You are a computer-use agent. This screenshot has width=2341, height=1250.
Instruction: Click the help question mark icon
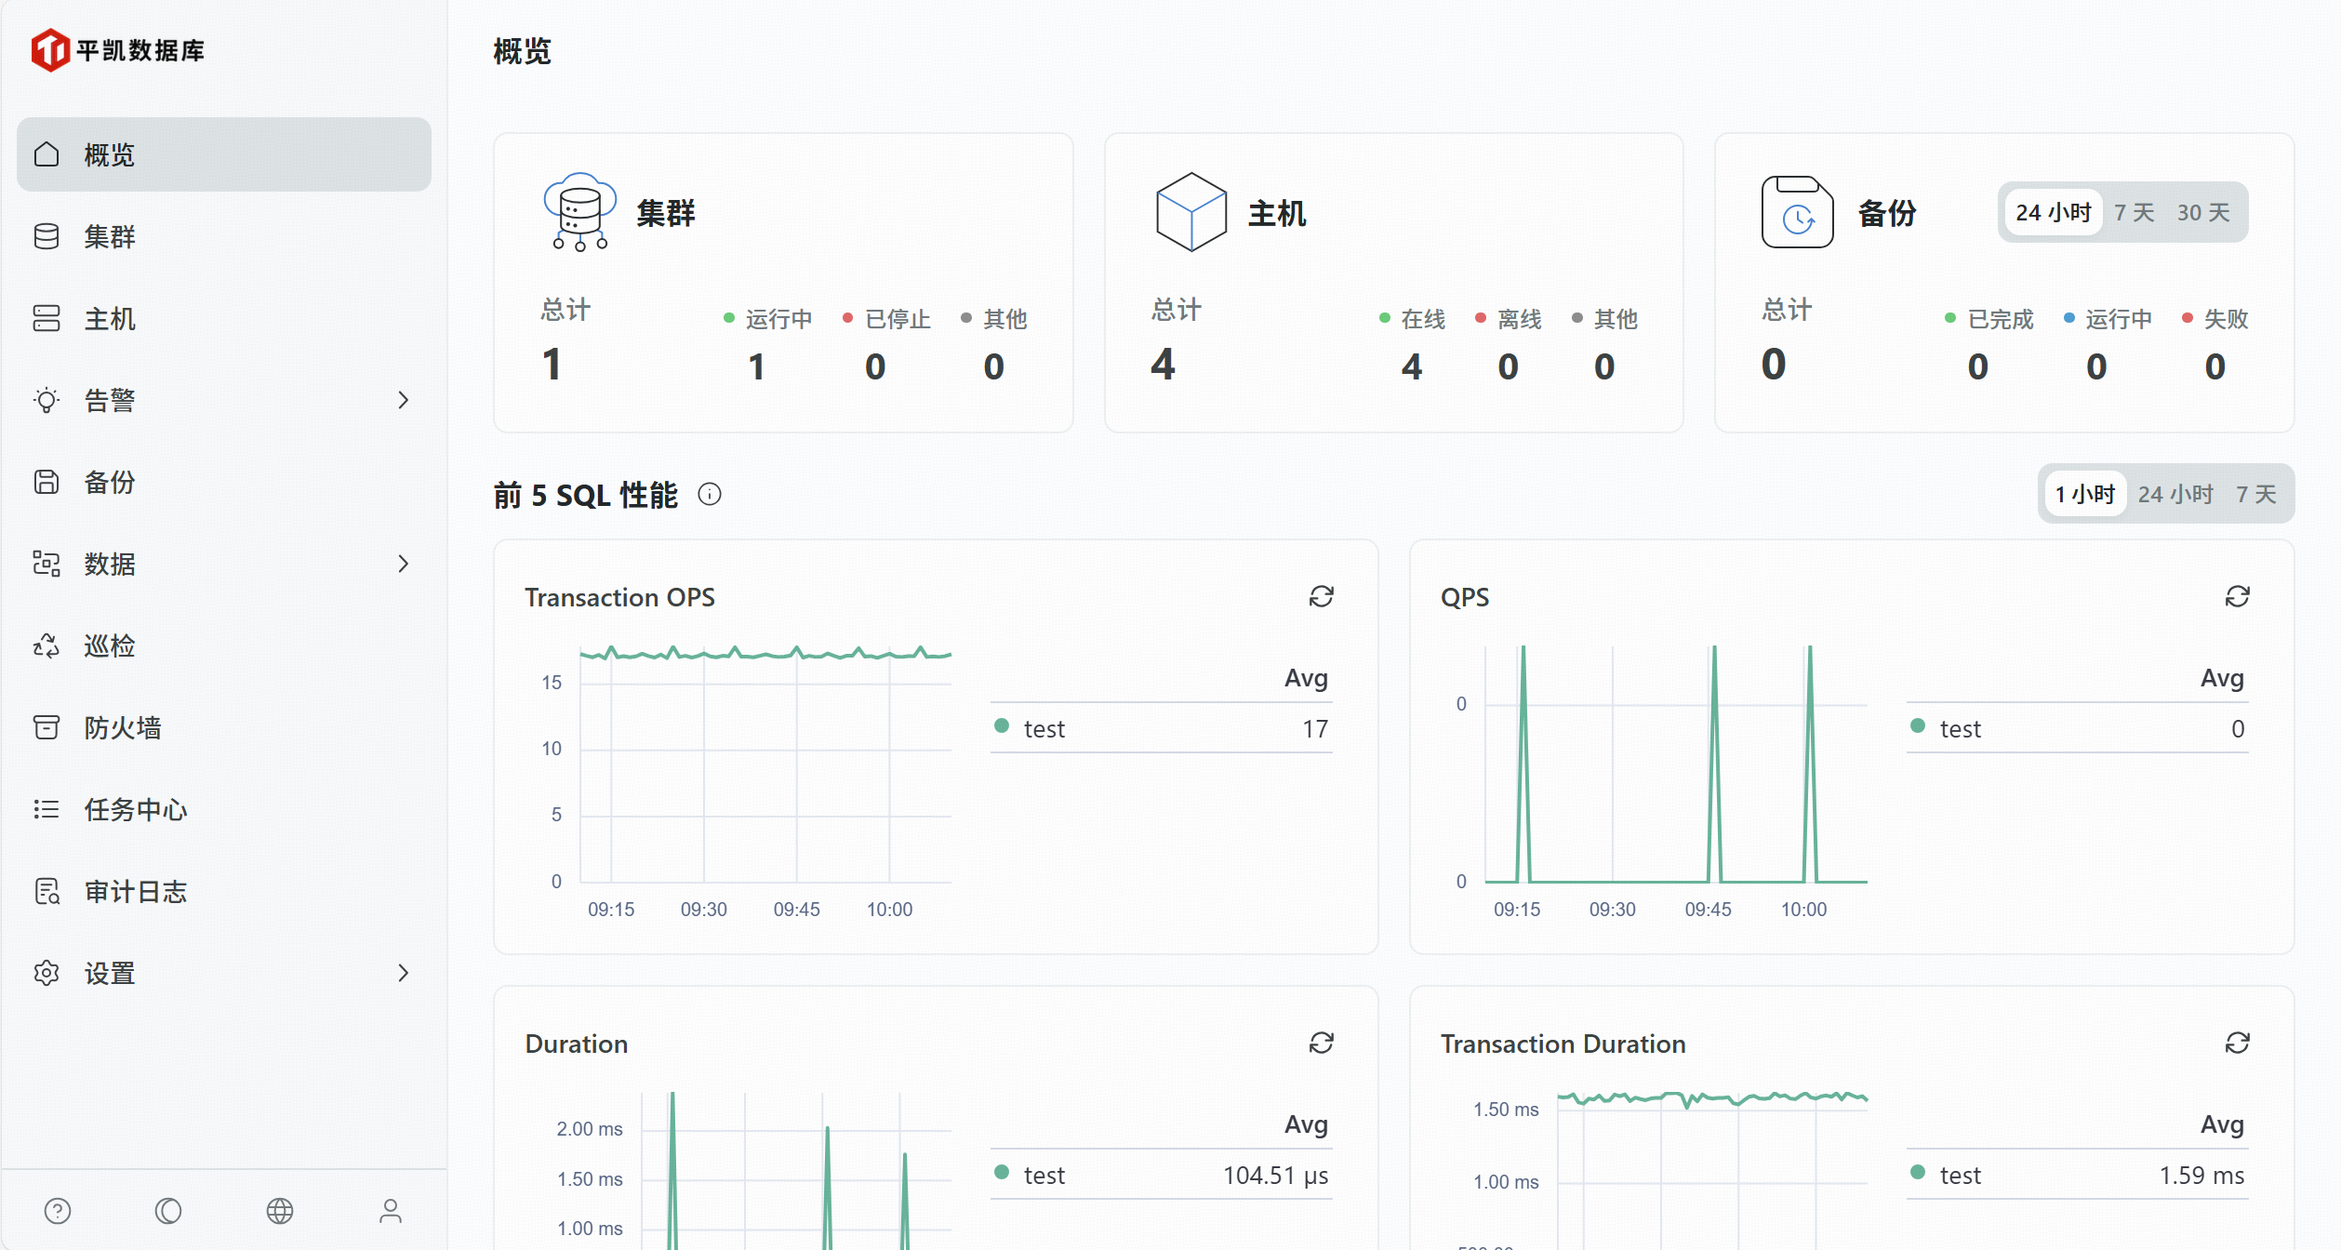click(x=58, y=1210)
